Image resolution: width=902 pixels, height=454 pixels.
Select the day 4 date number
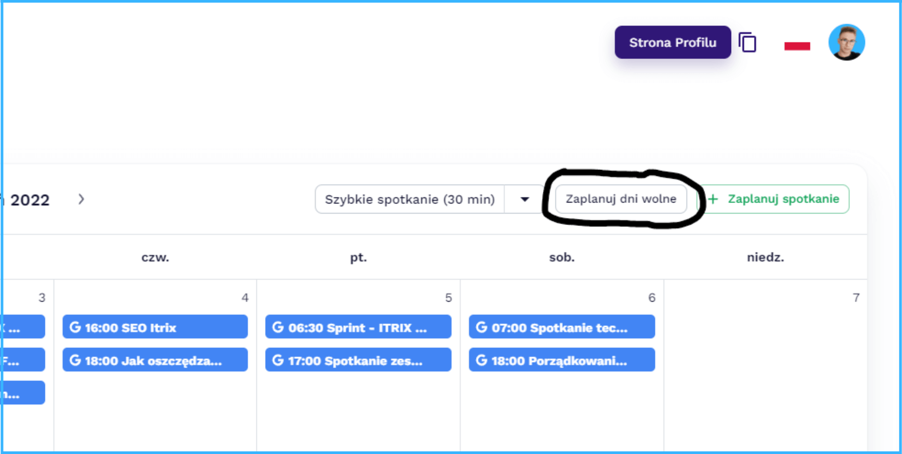pos(245,298)
